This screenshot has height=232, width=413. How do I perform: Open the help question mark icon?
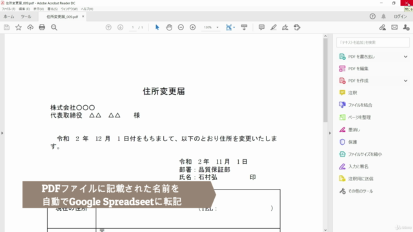tap(372, 16)
